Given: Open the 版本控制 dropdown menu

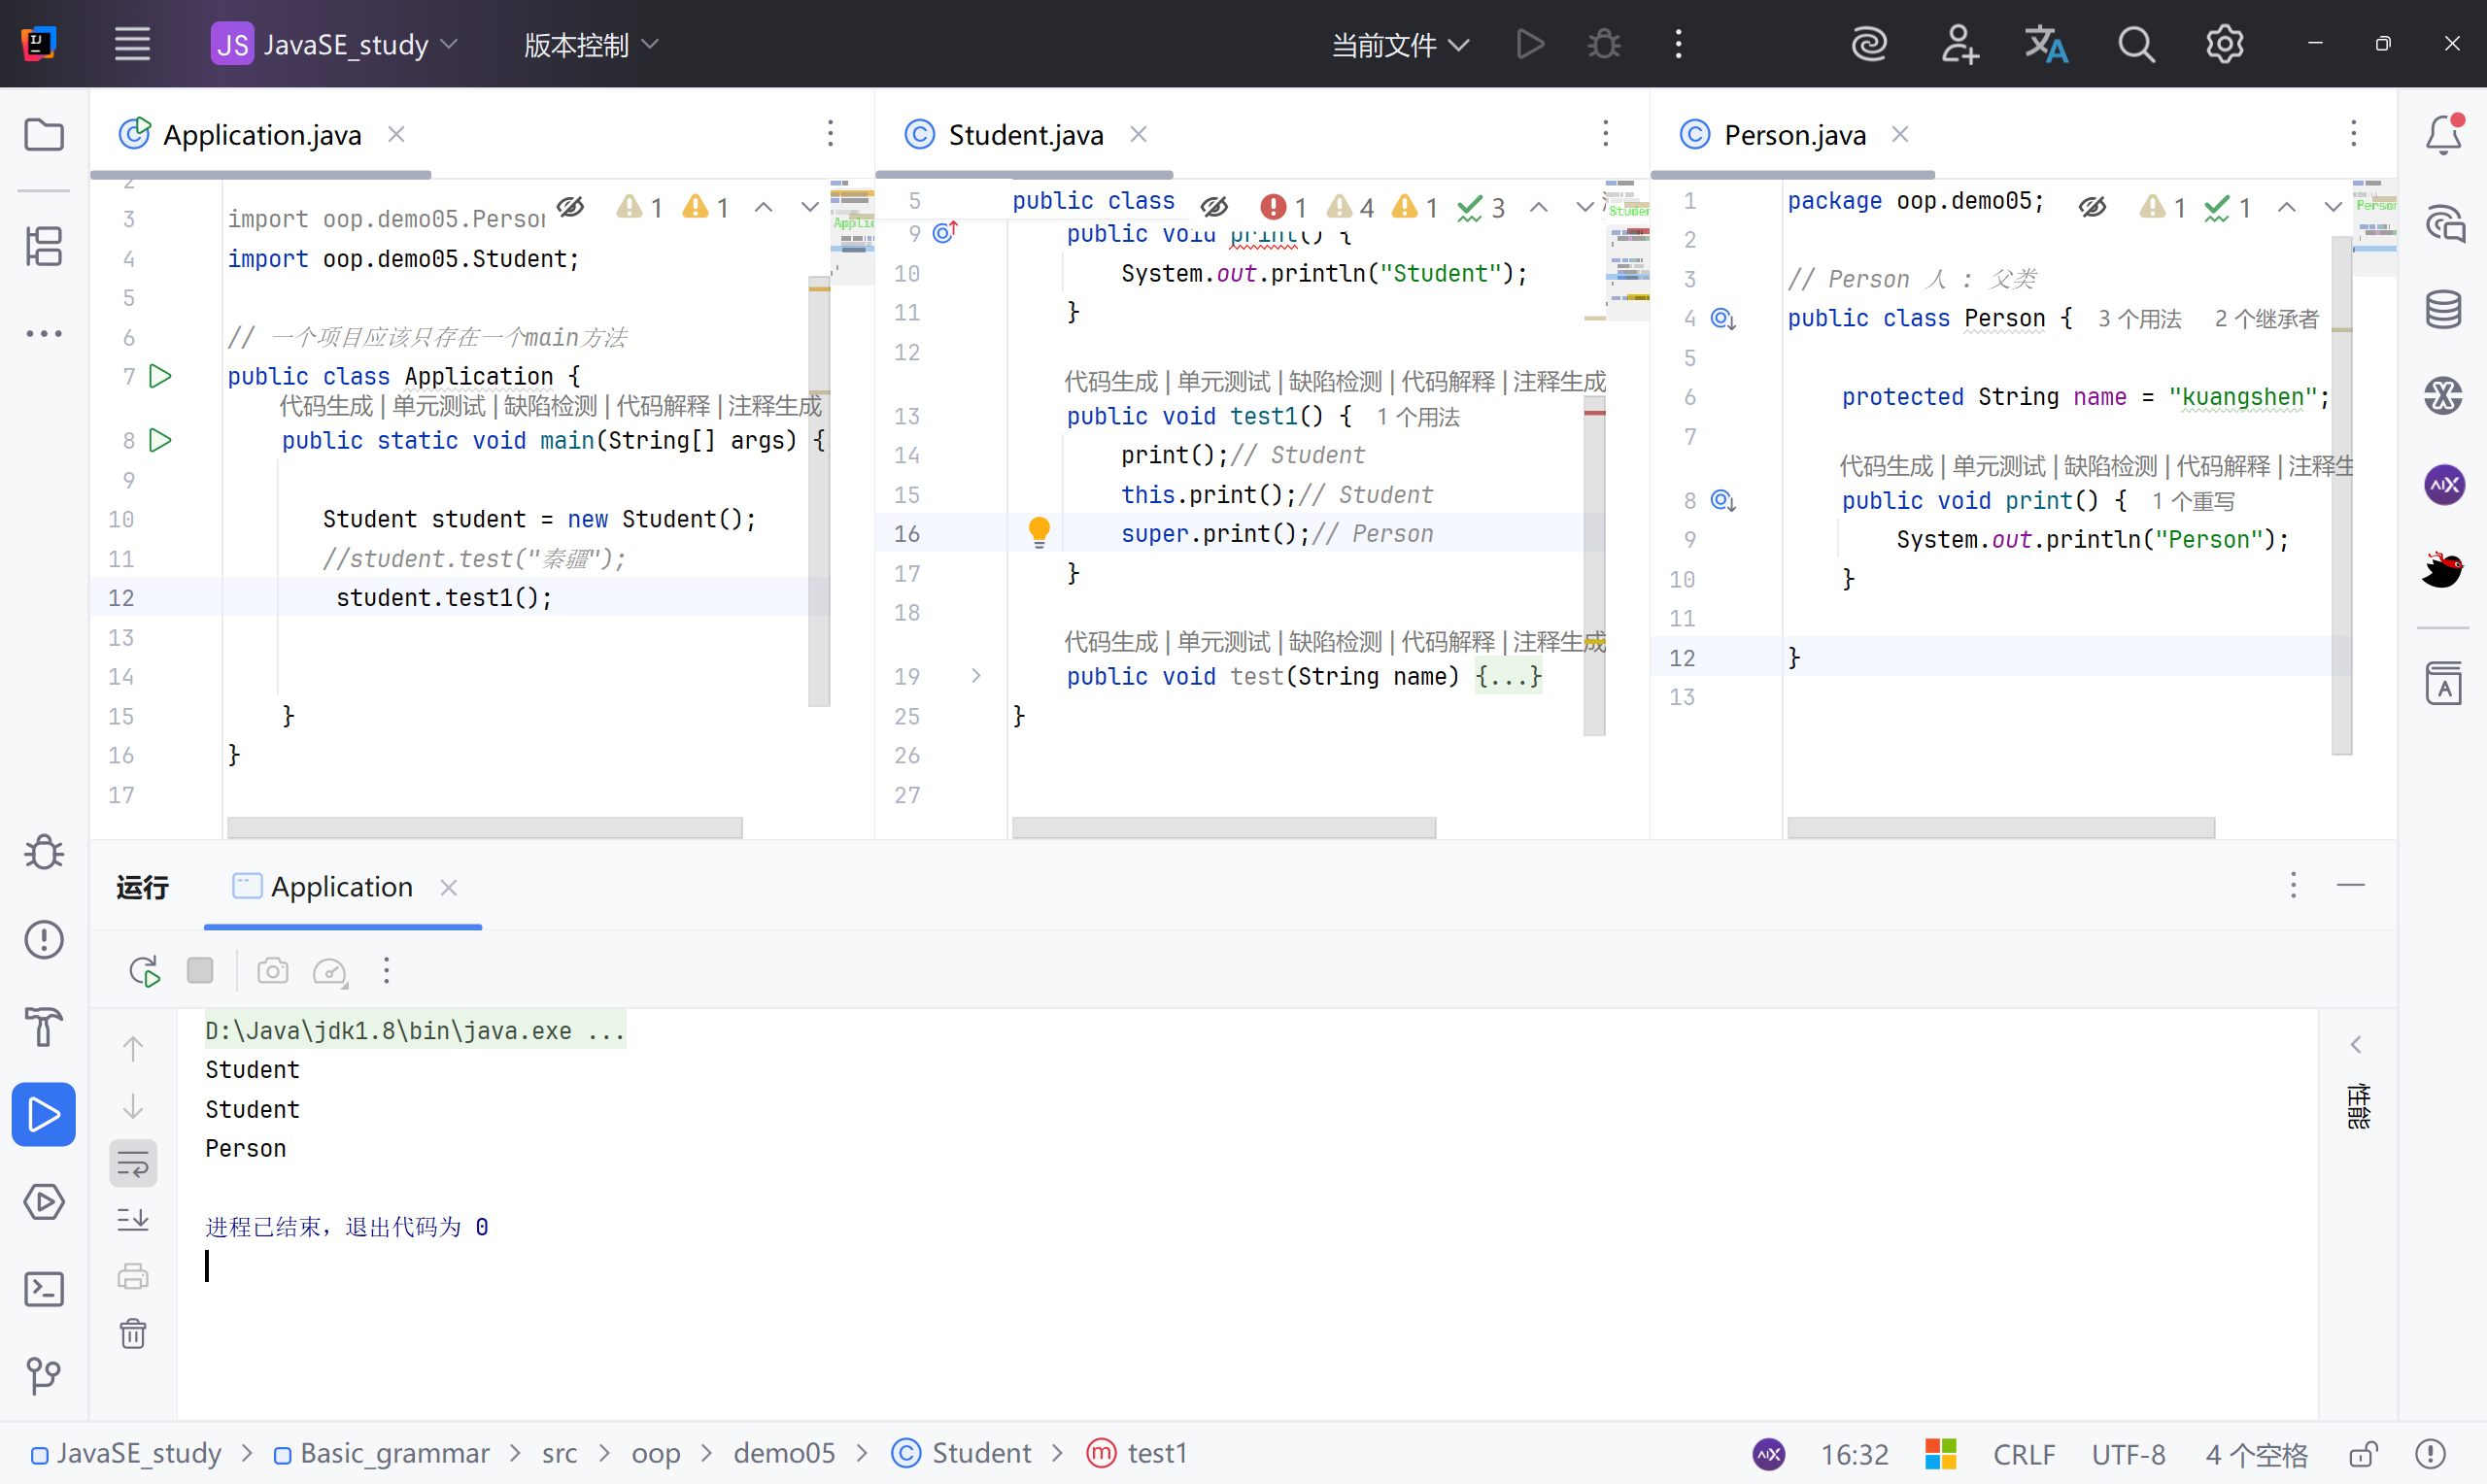Looking at the screenshot, I should (x=591, y=45).
